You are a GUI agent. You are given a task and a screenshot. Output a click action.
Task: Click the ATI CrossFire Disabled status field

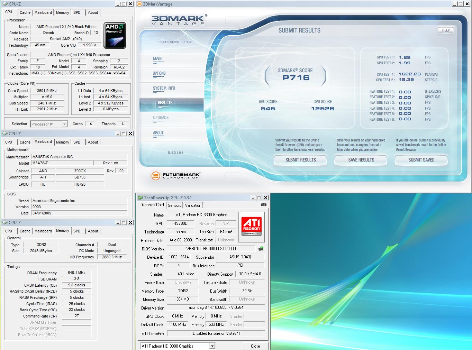coord(216,333)
